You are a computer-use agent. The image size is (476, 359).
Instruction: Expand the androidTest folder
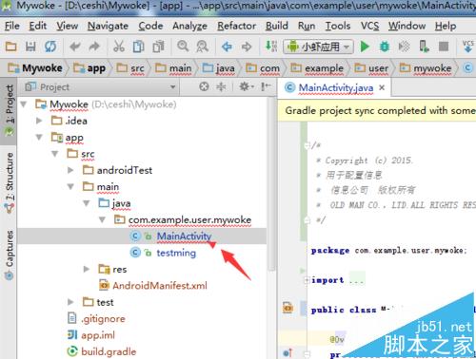(x=70, y=170)
